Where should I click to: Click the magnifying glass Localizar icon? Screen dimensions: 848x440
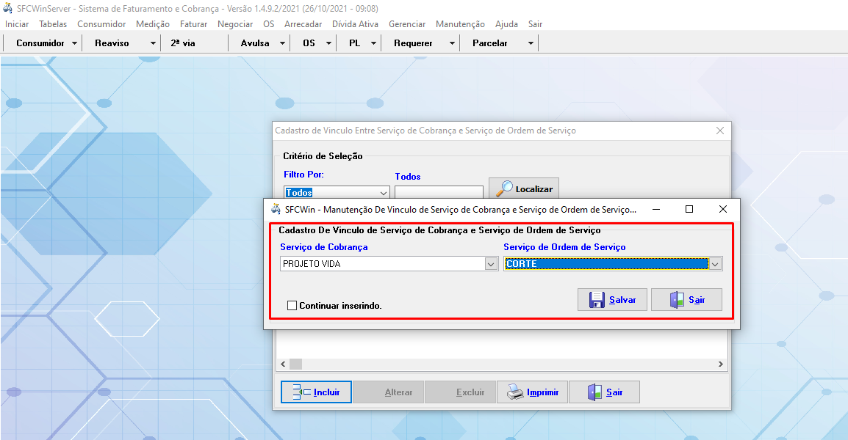[x=505, y=188]
